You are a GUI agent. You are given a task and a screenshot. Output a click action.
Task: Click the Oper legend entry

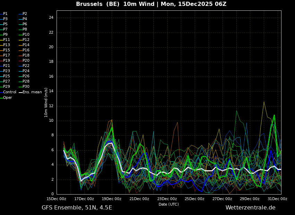click(7, 98)
